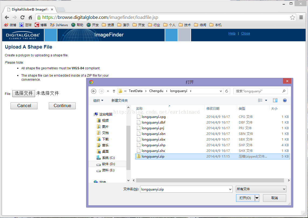
Task: Switch to the DigitalGlobe ImageFinder tab
Action: pyautogui.click(x=30, y=9)
